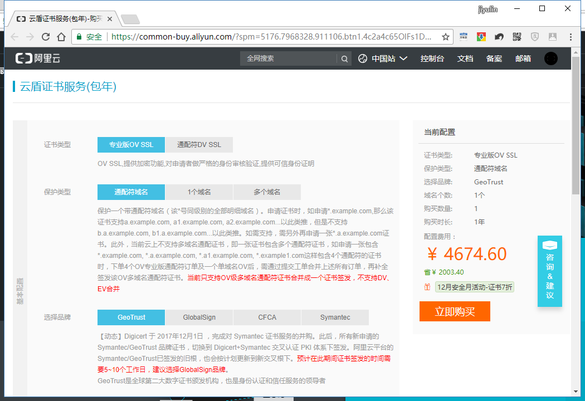Click the green secure padlock icon
Screen dimensions: 585x401
pyautogui.click(x=79, y=37)
